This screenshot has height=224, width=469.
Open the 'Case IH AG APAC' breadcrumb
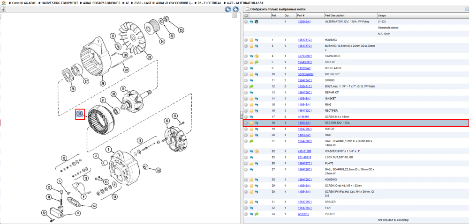coord(23,3)
